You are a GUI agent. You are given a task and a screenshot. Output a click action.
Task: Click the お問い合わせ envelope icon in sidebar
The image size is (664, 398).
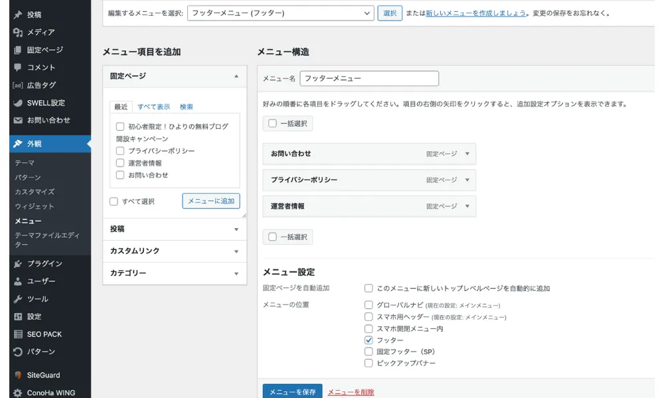[x=18, y=120]
